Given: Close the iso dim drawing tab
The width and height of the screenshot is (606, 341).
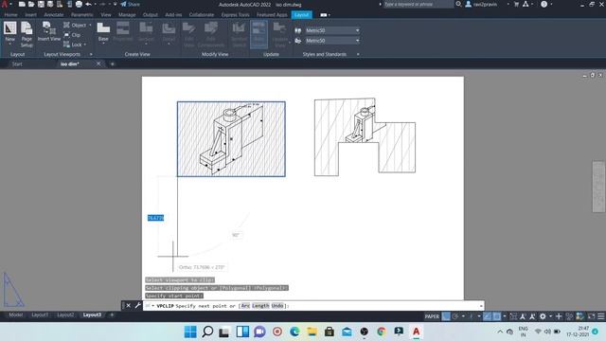Looking at the screenshot, I should (x=98, y=63).
